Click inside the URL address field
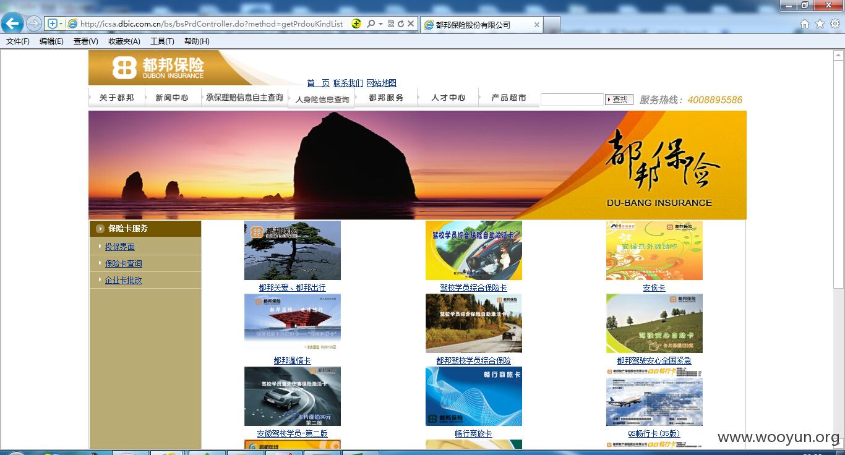This screenshot has height=455, width=845. (211, 23)
